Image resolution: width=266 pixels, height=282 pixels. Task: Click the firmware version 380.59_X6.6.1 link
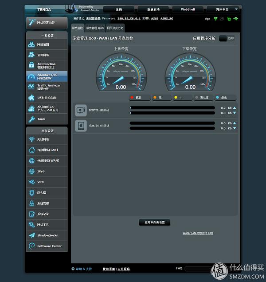[129, 19]
